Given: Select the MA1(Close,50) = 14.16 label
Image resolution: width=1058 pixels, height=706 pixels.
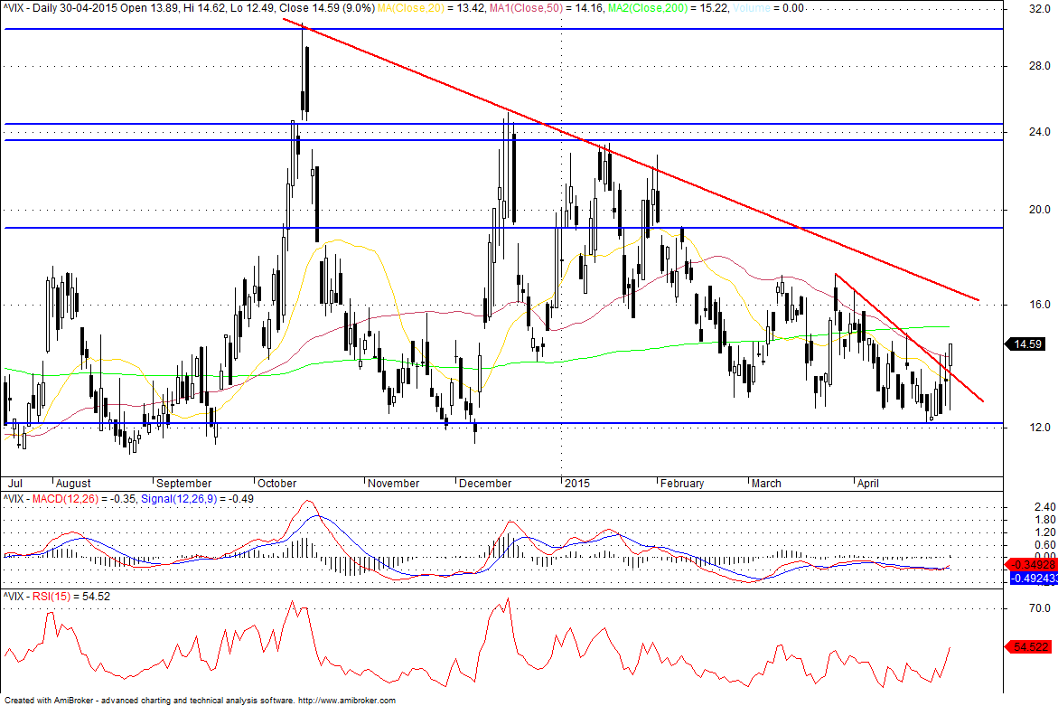Looking at the screenshot, I should pyautogui.click(x=546, y=8).
